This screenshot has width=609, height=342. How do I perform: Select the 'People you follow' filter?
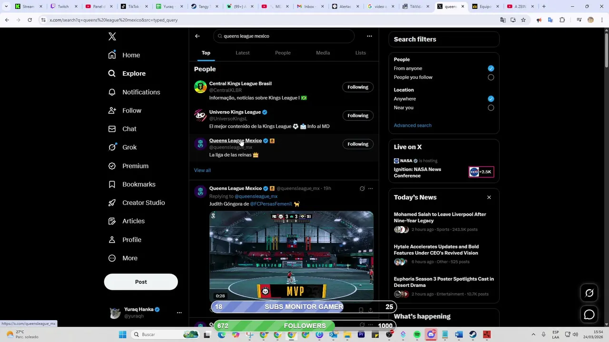pyautogui.click(x=491, y=77)
